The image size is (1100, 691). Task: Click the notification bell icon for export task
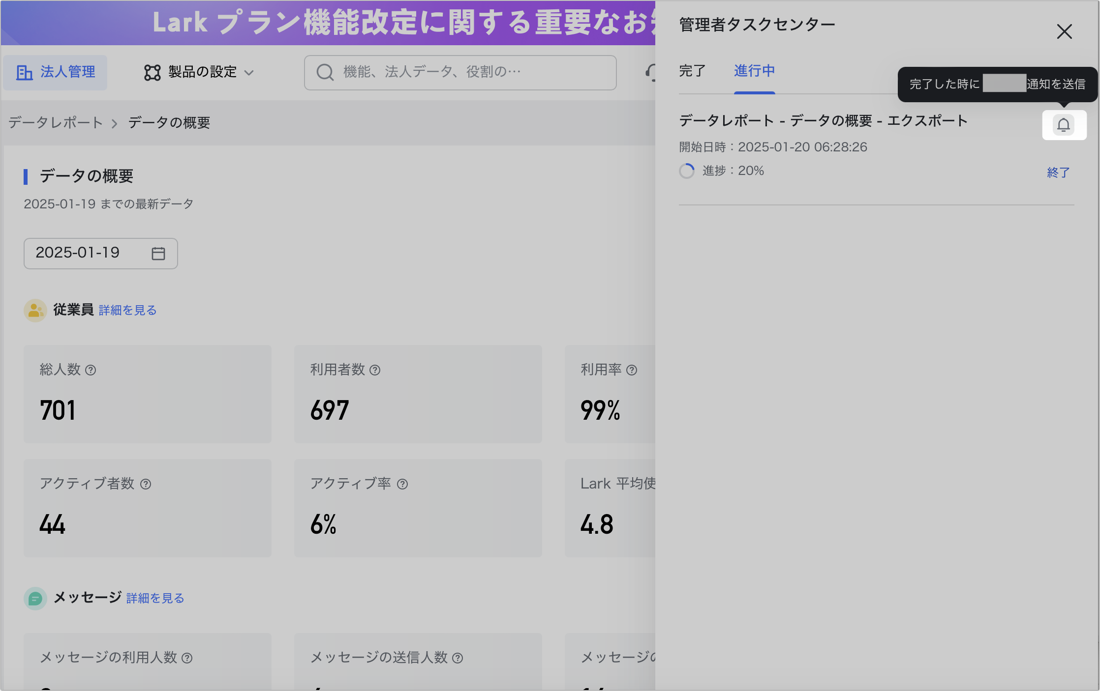point(1064,125)
